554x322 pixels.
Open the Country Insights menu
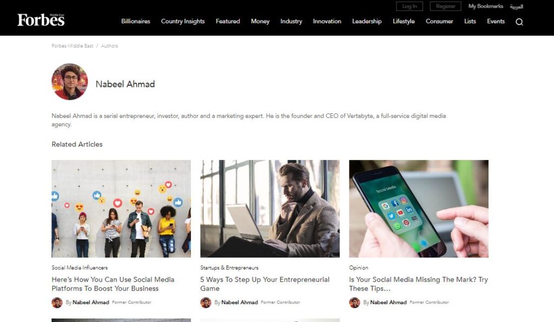183,21
